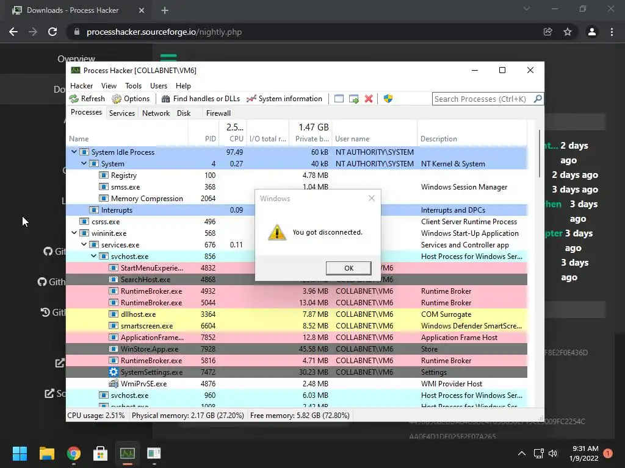
Task: Open System information graph icon
Action: pyautogui.click(x=251, y=99)
